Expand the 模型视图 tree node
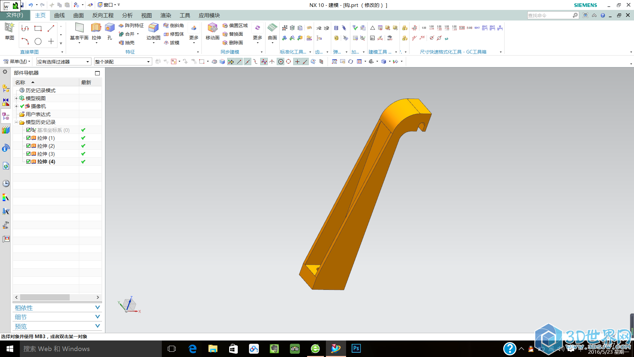The image size is (634, 357). 16,98
